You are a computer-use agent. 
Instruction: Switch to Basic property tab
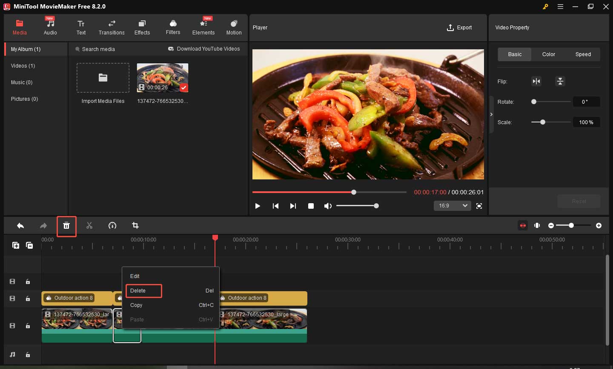coord(515,54)
